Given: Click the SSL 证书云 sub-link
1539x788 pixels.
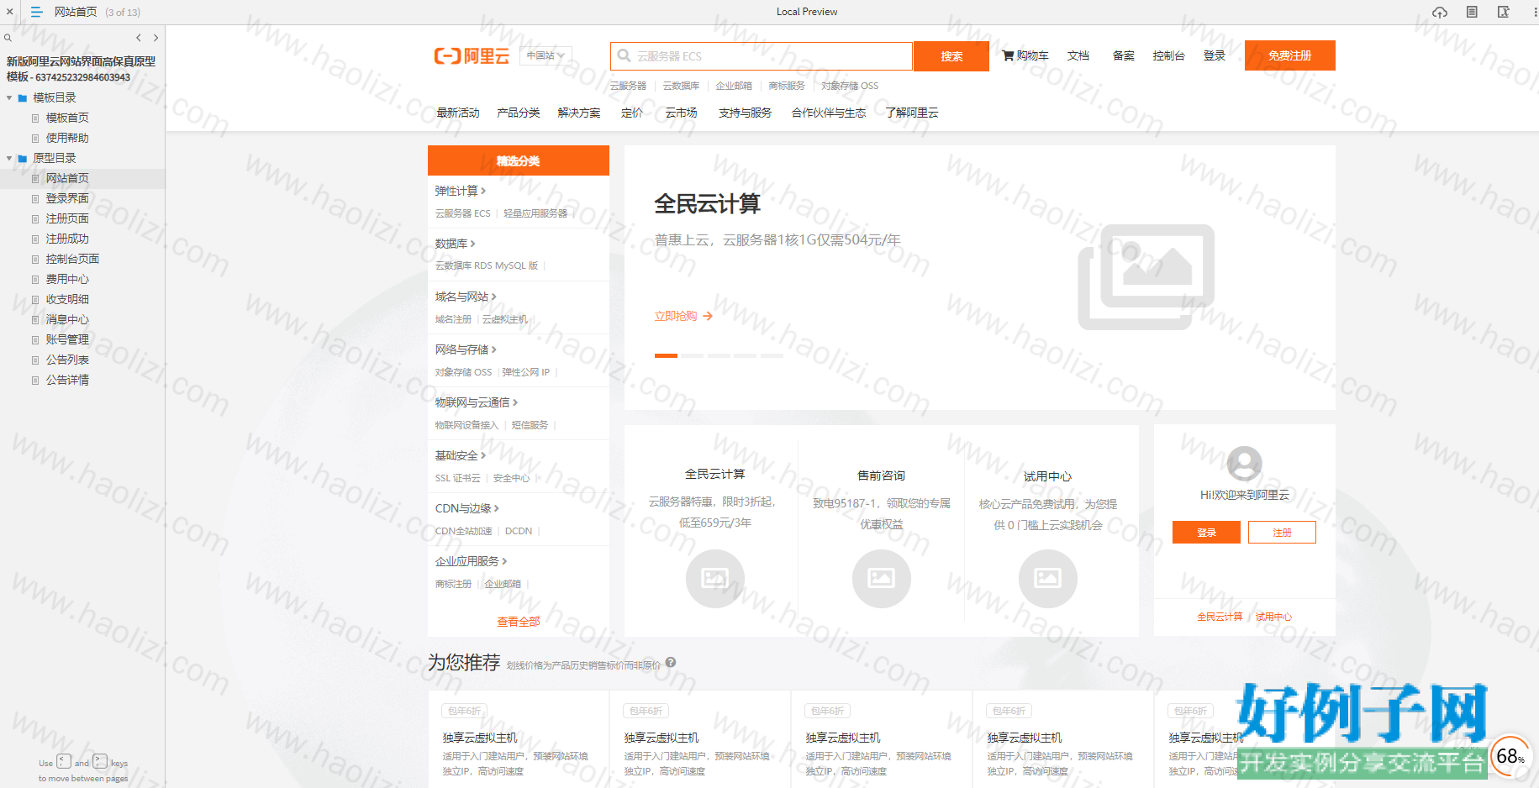Looking at the screenshot, I should tap(458, 478).
